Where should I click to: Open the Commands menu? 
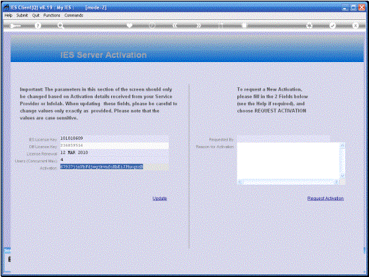tap(74, 15)
